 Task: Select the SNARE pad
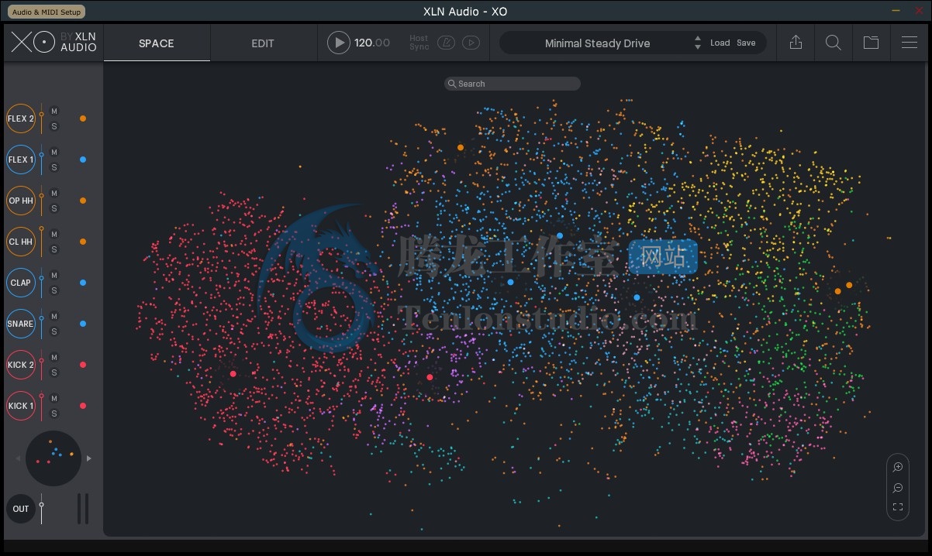[x=21, y=324]
